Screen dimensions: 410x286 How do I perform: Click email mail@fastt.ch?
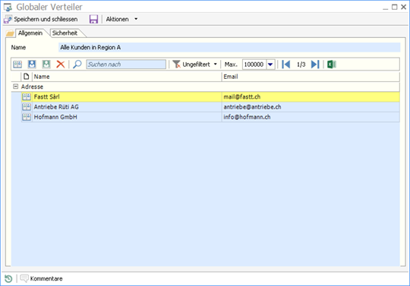pyautogui.click(x=242, y=96)
